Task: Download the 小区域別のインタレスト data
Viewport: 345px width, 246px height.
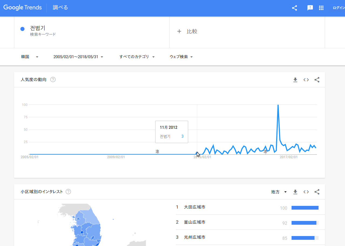Action: pos(295,192)
